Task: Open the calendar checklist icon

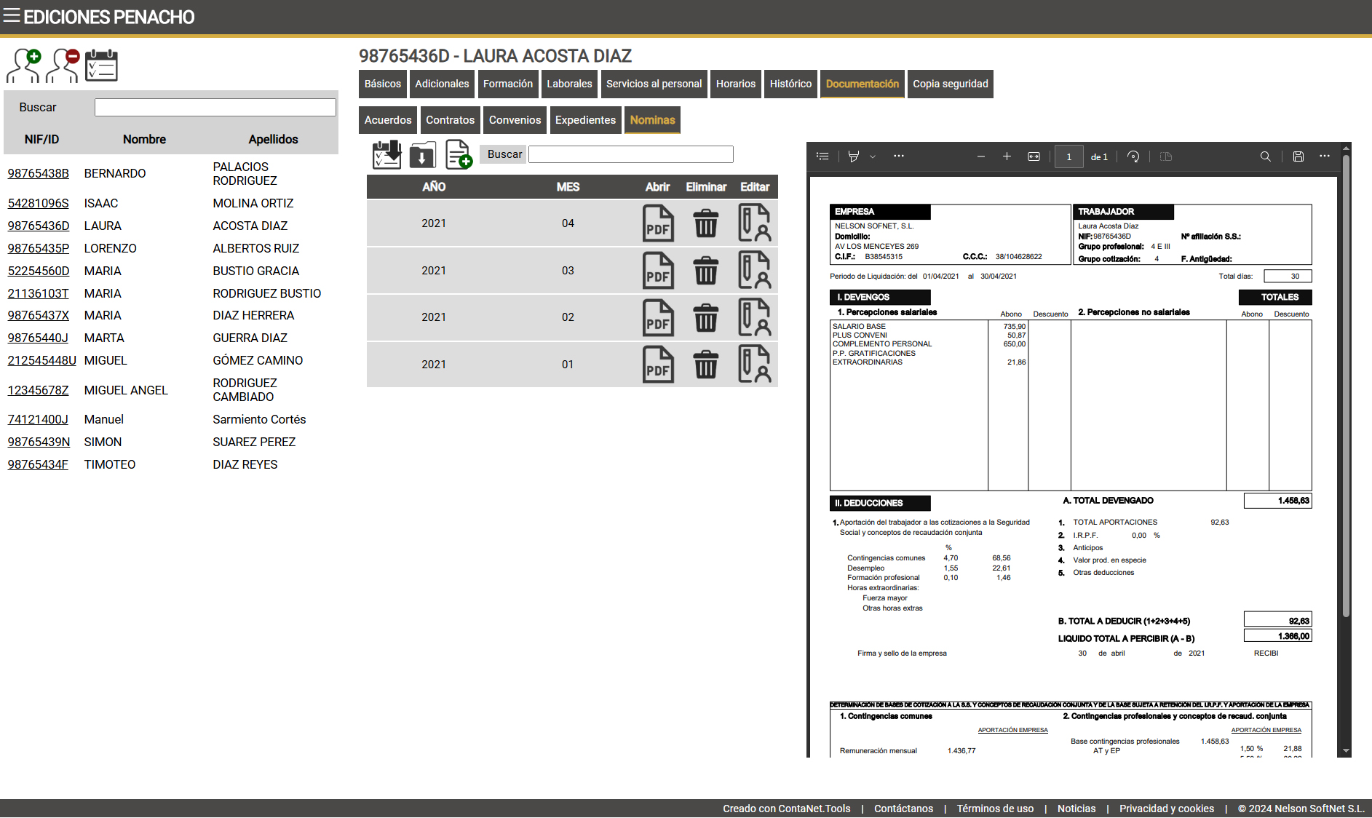Action: [101, 65]
